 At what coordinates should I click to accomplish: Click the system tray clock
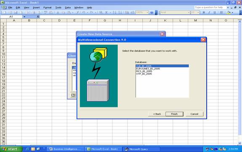[233, 149]
